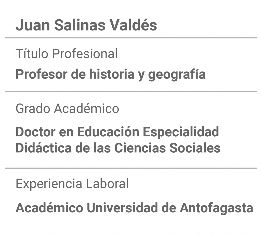Viewport: 261px width, 235px height.
Task: Click the name Juan Salinas Valdés heading
Action: tap(86, 25)
